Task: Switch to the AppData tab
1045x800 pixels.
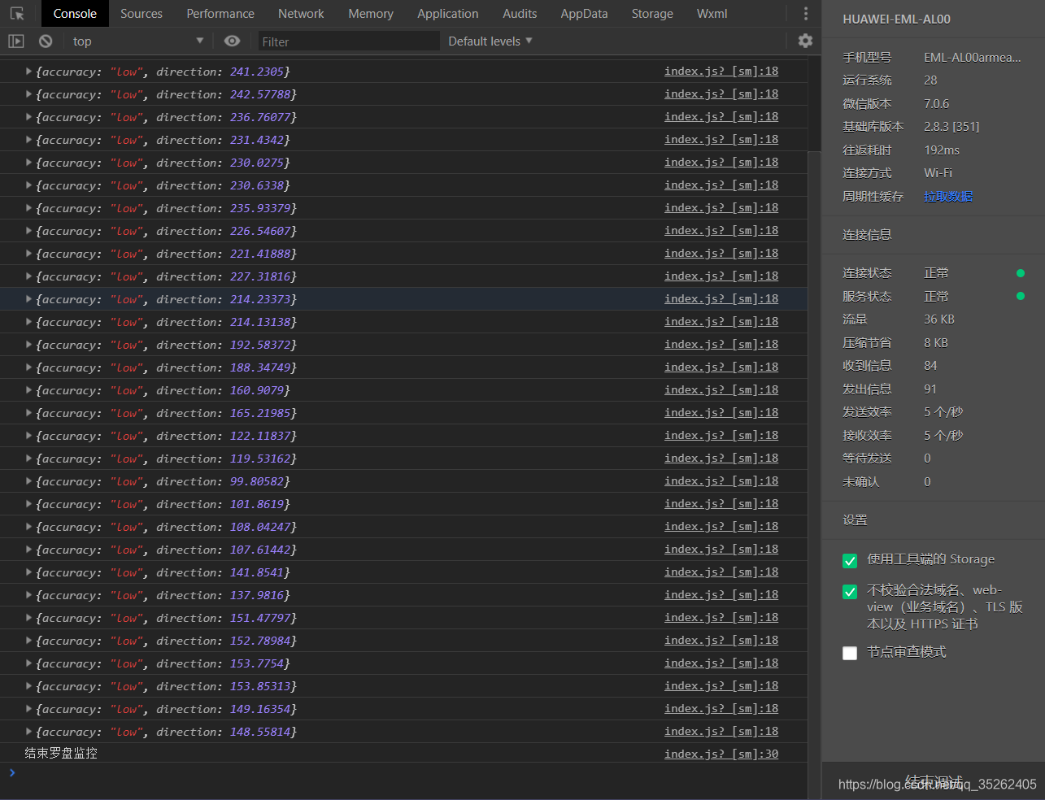Action: click(x=584, y=14)
